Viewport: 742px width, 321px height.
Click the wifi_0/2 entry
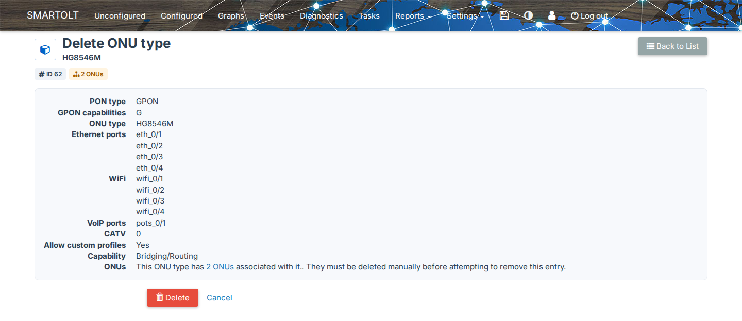[150, 190]
